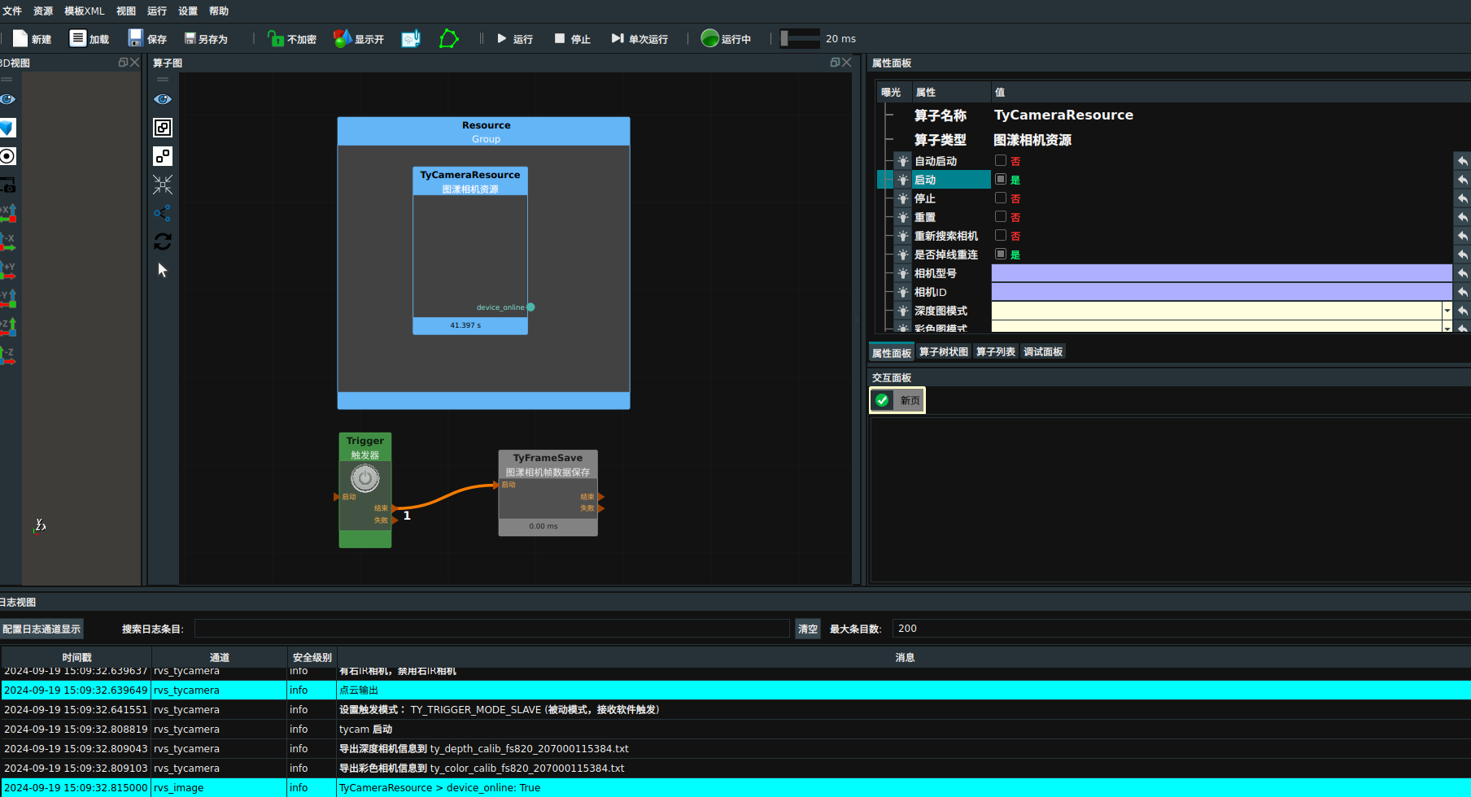Select the pointer cursor tool in graph sidebar
The height and width of the screenshot is (797, 1471).
click(x=163, y=270)
